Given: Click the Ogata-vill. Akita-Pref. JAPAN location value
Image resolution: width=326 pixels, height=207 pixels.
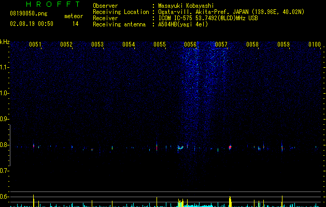Looking at the screenshot, I should click(231, 12).
